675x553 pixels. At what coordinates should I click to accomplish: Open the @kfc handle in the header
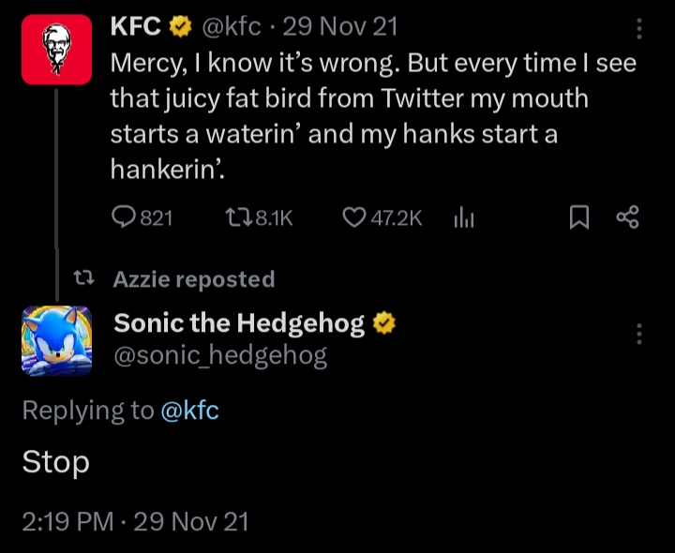click(x=225, y=27)
